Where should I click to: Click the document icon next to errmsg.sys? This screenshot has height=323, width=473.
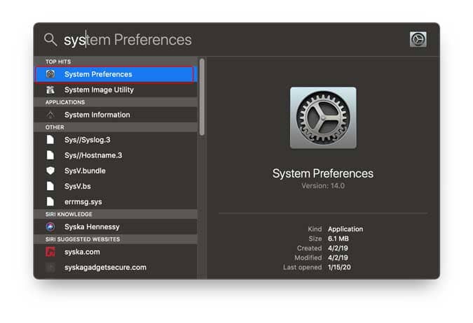pos(50,201)
